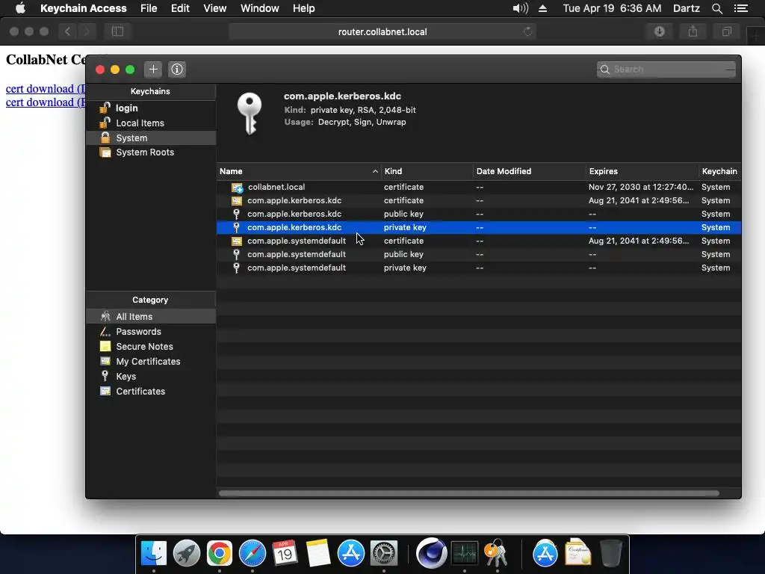Click the volume icon in menu bar
The image size is (765, 574).
521,8
